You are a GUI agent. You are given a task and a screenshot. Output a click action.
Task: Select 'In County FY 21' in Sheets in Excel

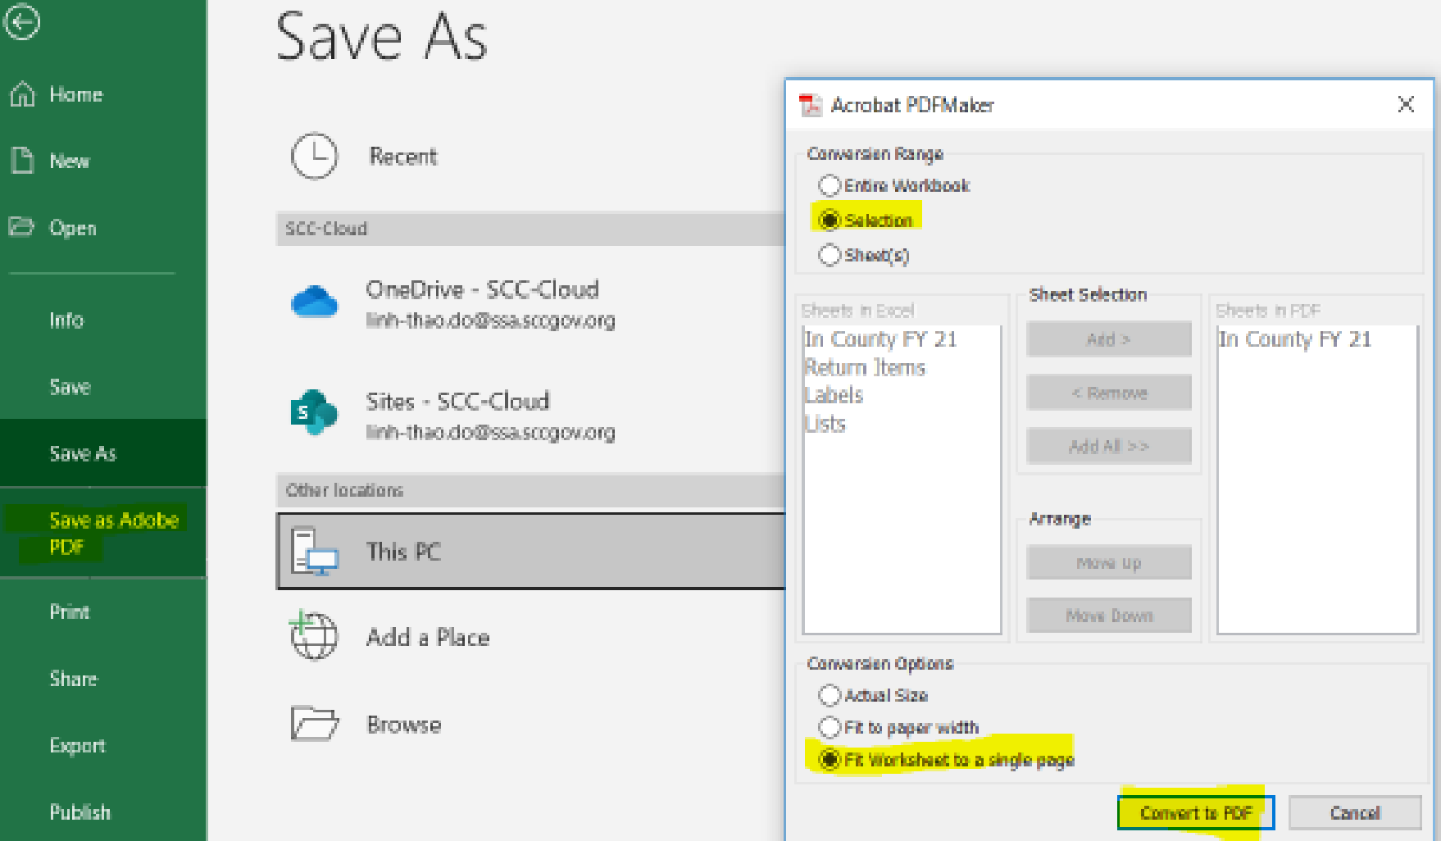tap(880, 339)
